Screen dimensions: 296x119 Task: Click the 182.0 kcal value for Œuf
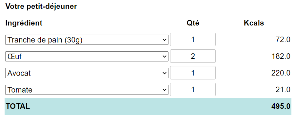coord(281,56)
